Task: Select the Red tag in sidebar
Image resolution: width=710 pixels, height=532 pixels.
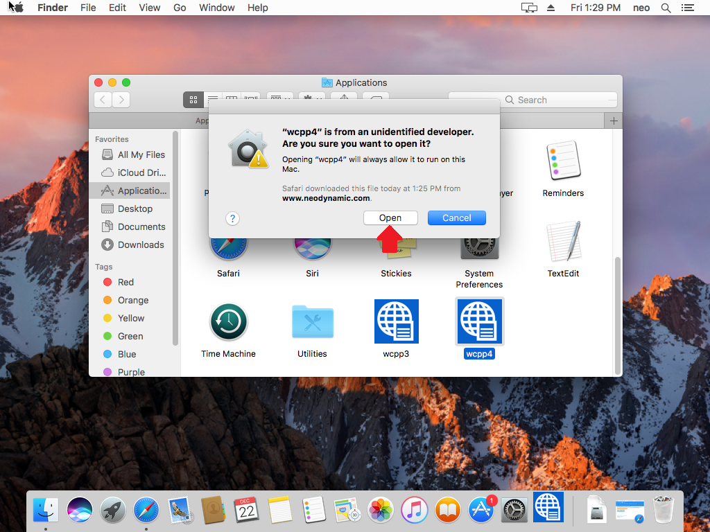Action: click(130, 283)
